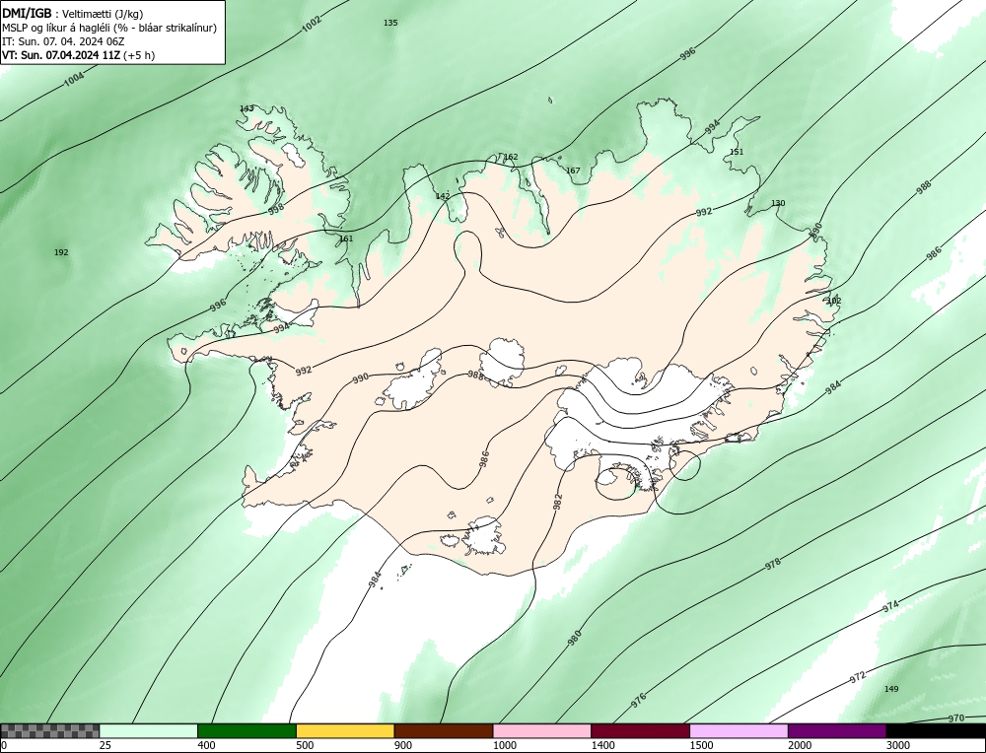Click the value 167 on the north coast
Image resolution: width=986 pixels, height=753 pixels.
573,171
